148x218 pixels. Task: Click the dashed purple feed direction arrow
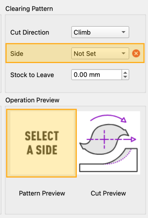pyautogui.click(x=111, y=139)
